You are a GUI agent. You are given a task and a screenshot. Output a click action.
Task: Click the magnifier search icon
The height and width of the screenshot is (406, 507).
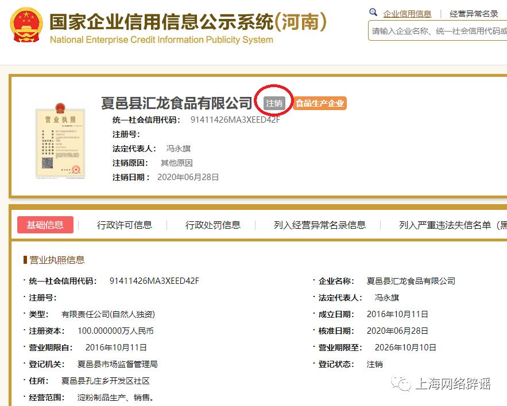tap(373, 11)
